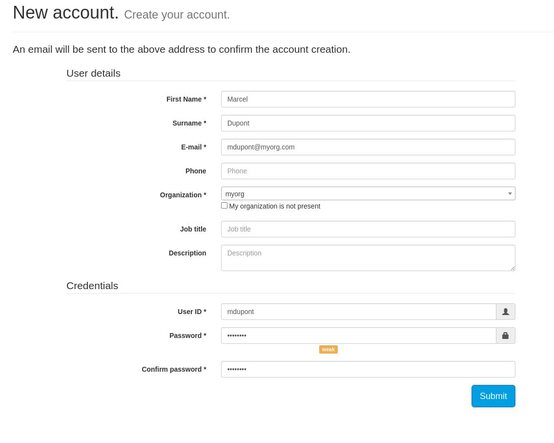Viewport: 554px width, 443px height.
Task: Click the Job title input
Action: pyautogui.click(x=368, y=229)
